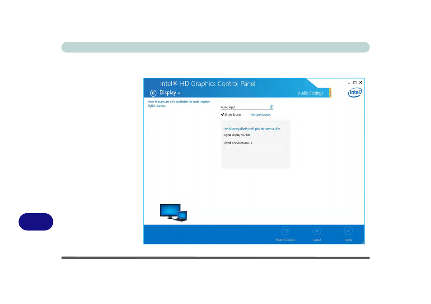The height and width of the screenshot is (304, 431).
Task: Click the Audio Settings tab label
Action: click(310, 93)
